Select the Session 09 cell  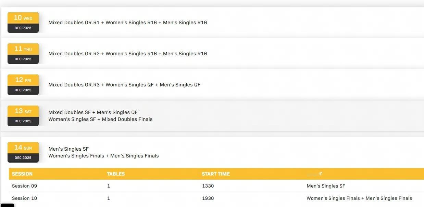[24, 186]
